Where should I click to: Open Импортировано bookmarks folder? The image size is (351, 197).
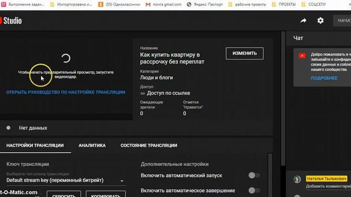click(x=71, y=4)
